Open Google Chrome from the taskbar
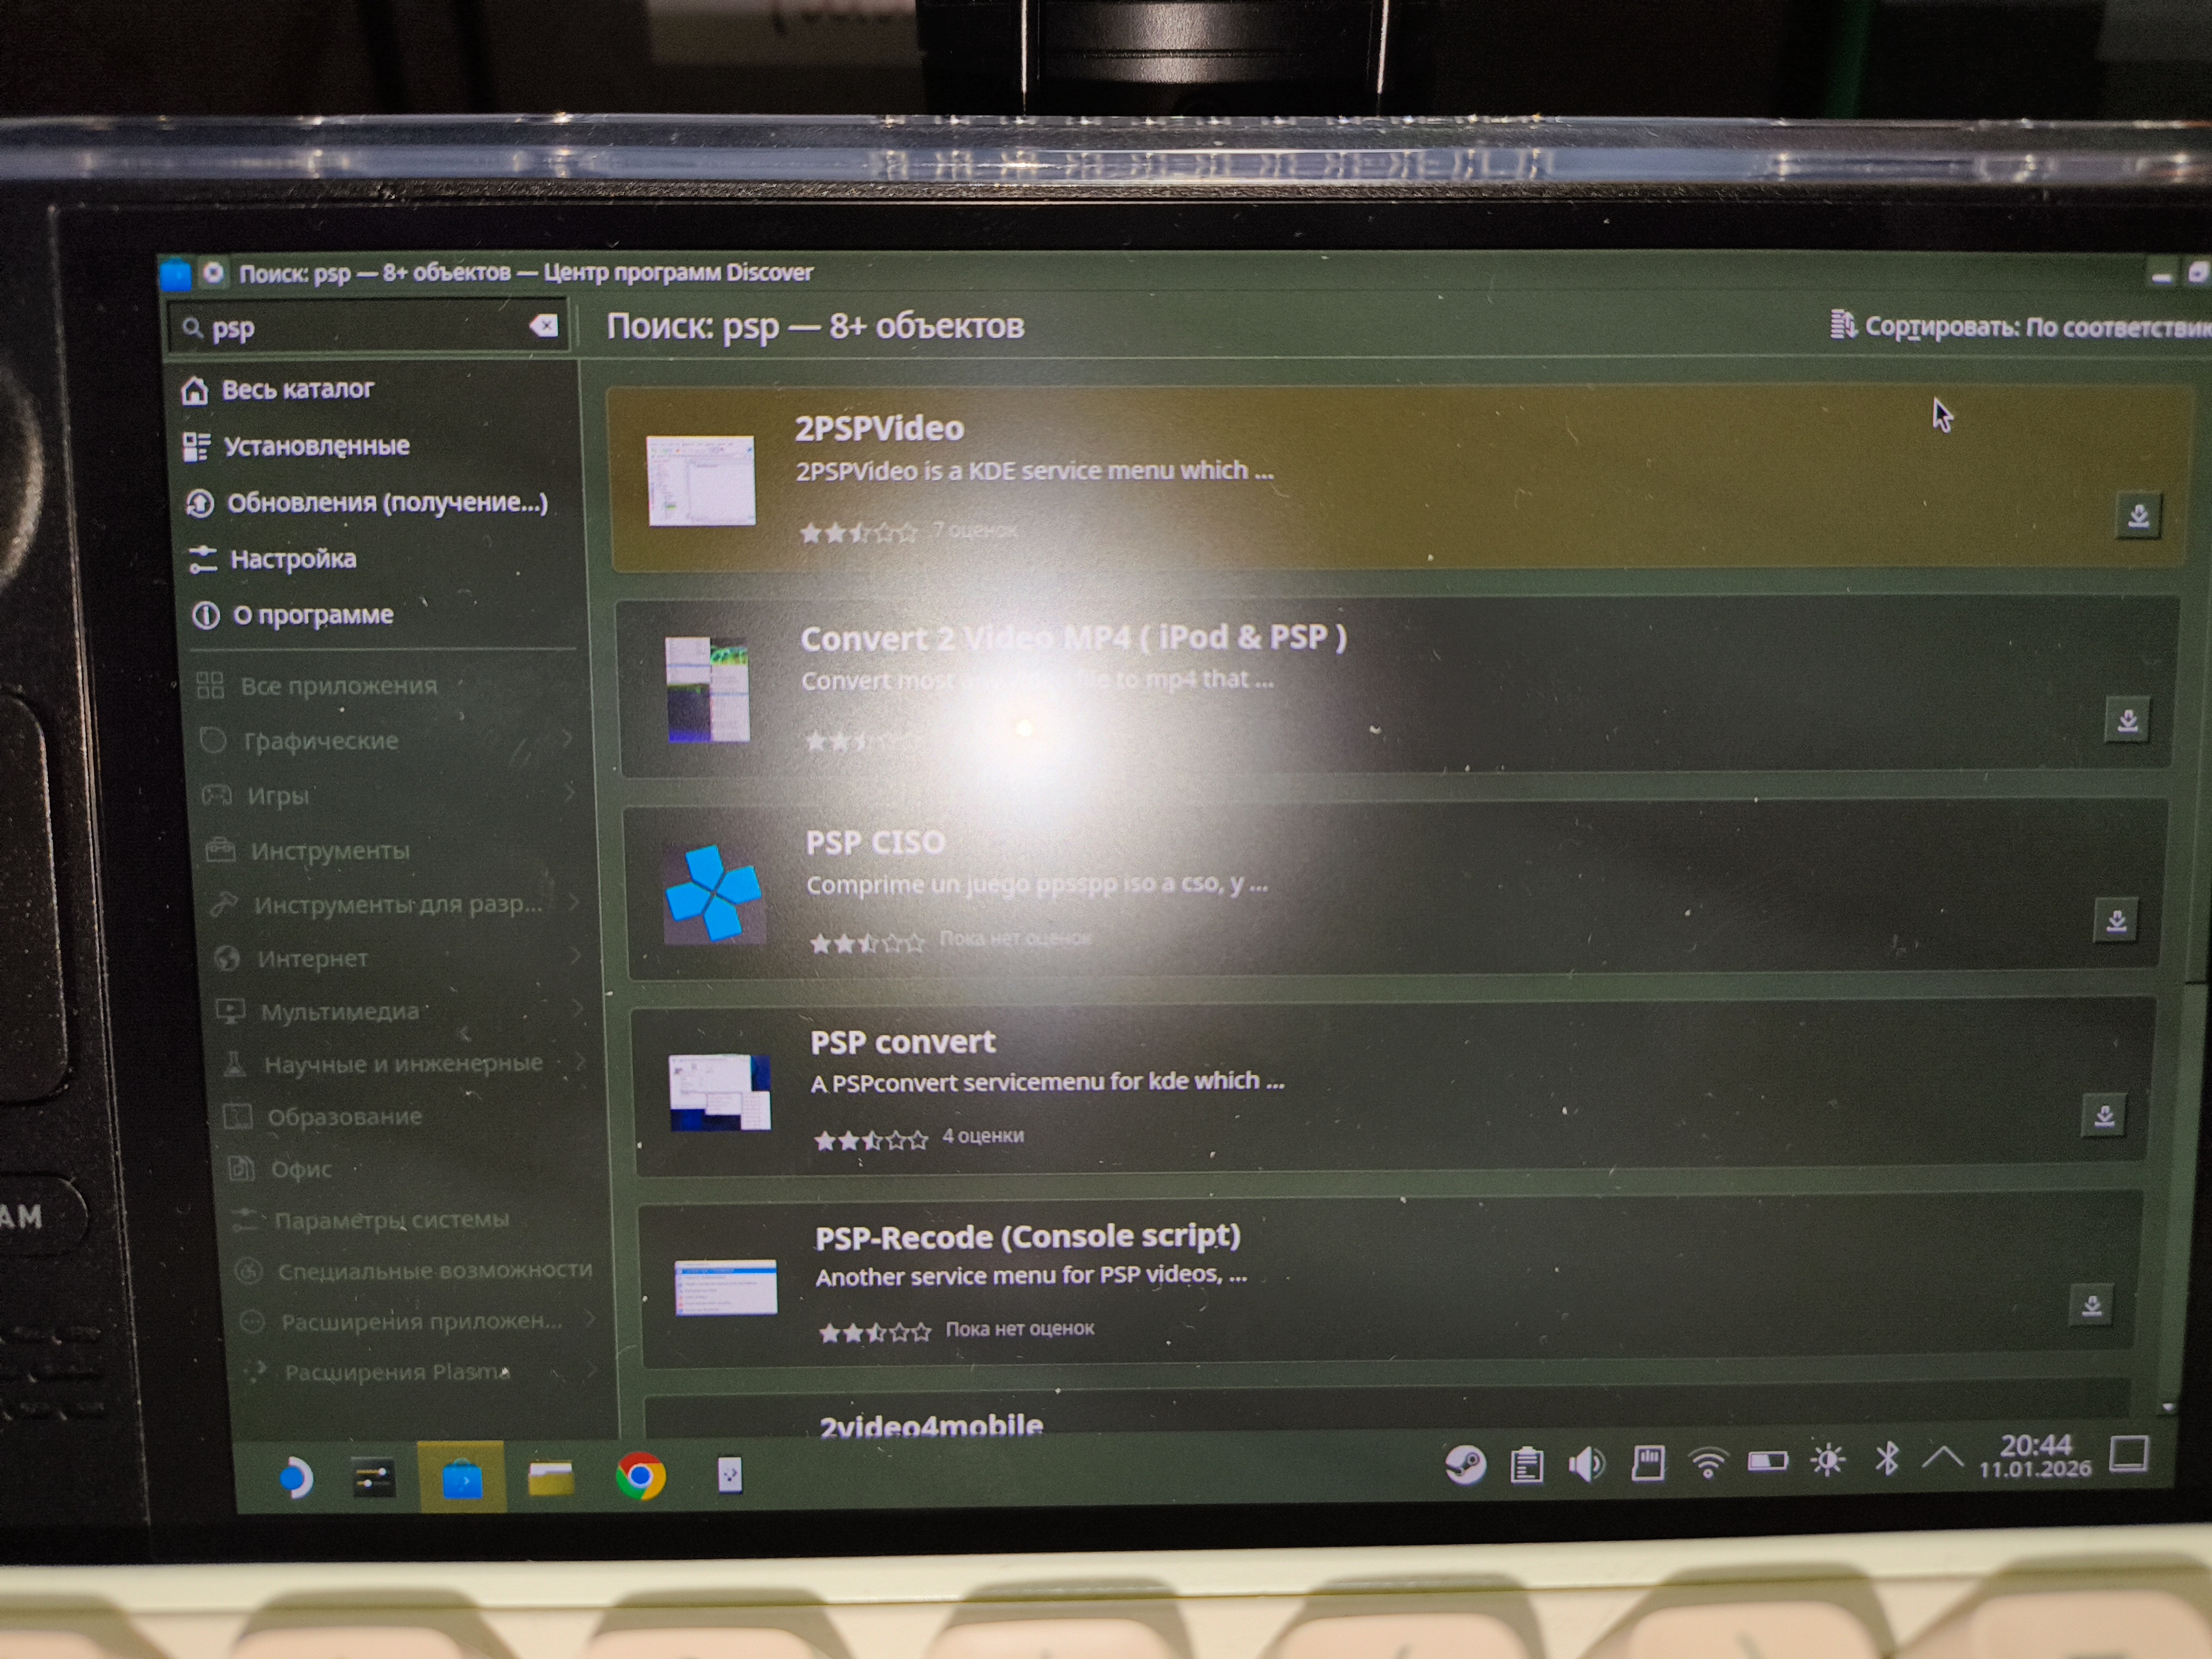This screenshot has width=2212, height=1659. pyautogui.click(x=641, y=1476)
